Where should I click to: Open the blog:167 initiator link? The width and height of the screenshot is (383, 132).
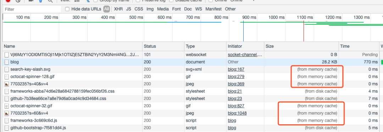(x=236, y=69)
